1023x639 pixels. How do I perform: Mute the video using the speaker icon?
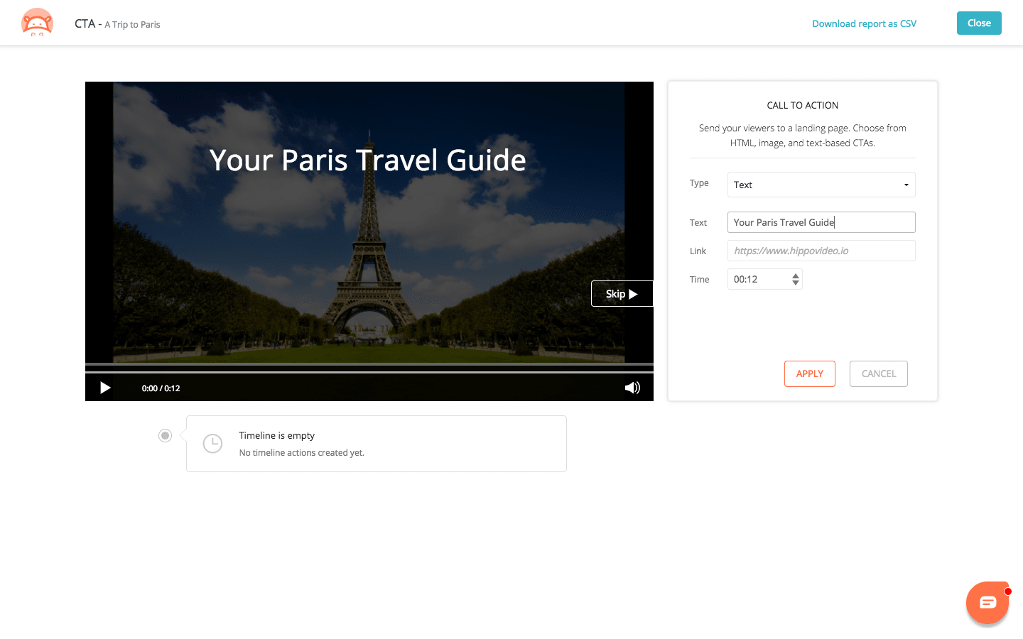[632, 388]
